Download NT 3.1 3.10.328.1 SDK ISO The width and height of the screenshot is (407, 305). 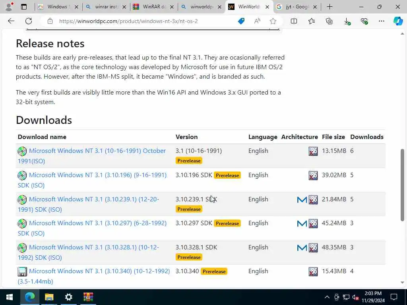[x=88, y=252]
